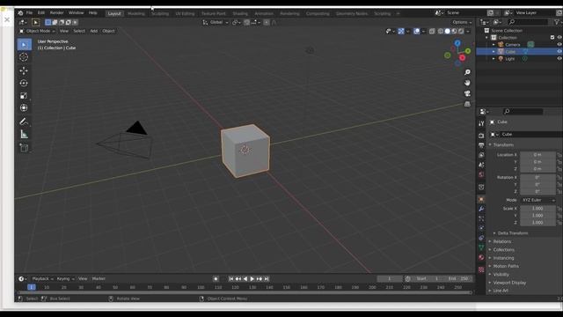Expand Camera row in outliner
Image resolution: width=563 pixels, height=317 pixels.
[494, 45]
